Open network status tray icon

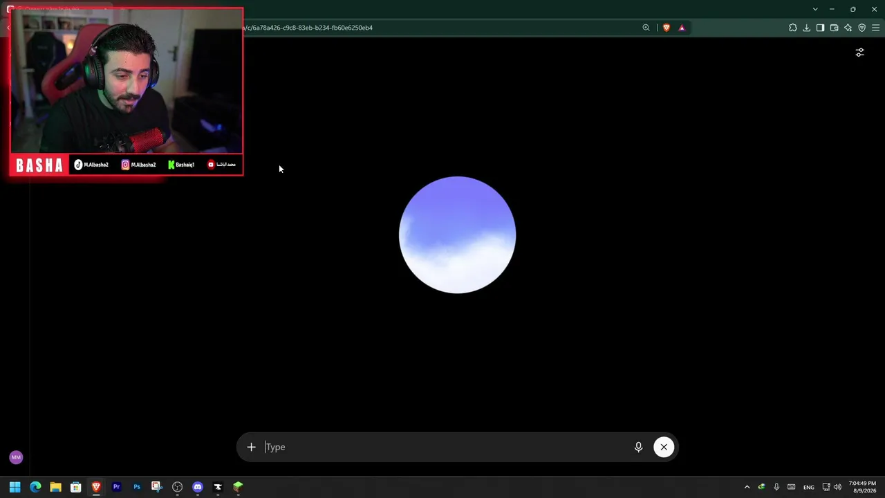[826, 487]
